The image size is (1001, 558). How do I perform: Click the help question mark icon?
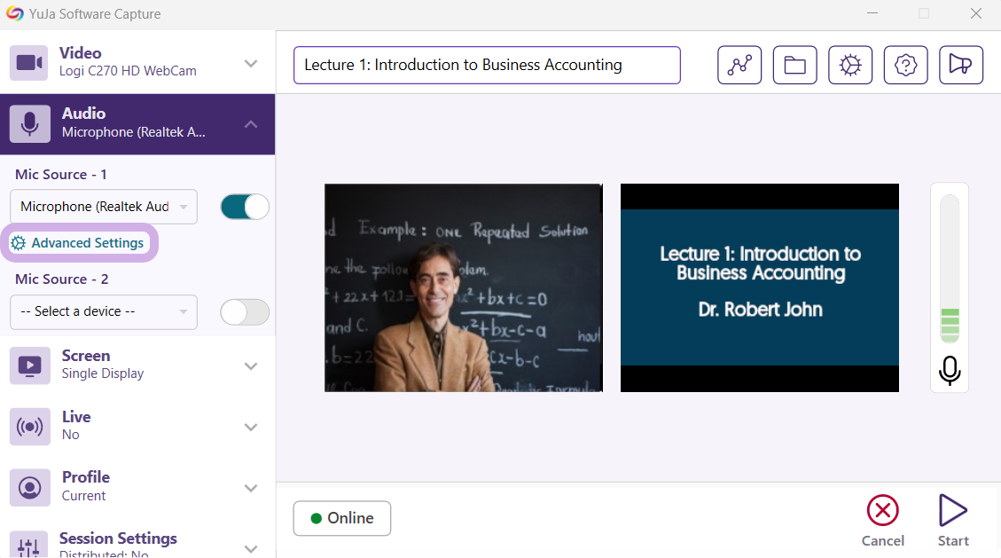(905, 66)
